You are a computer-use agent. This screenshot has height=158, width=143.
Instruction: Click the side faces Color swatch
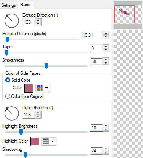[29, 88]
